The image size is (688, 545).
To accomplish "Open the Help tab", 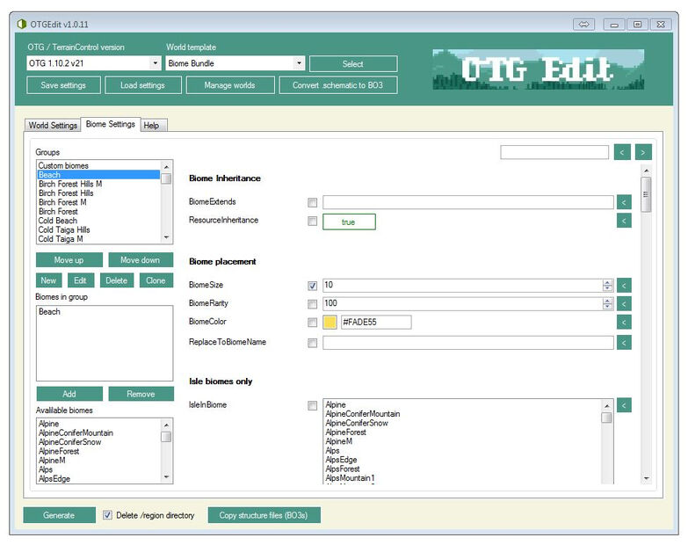I will point(151,126).
